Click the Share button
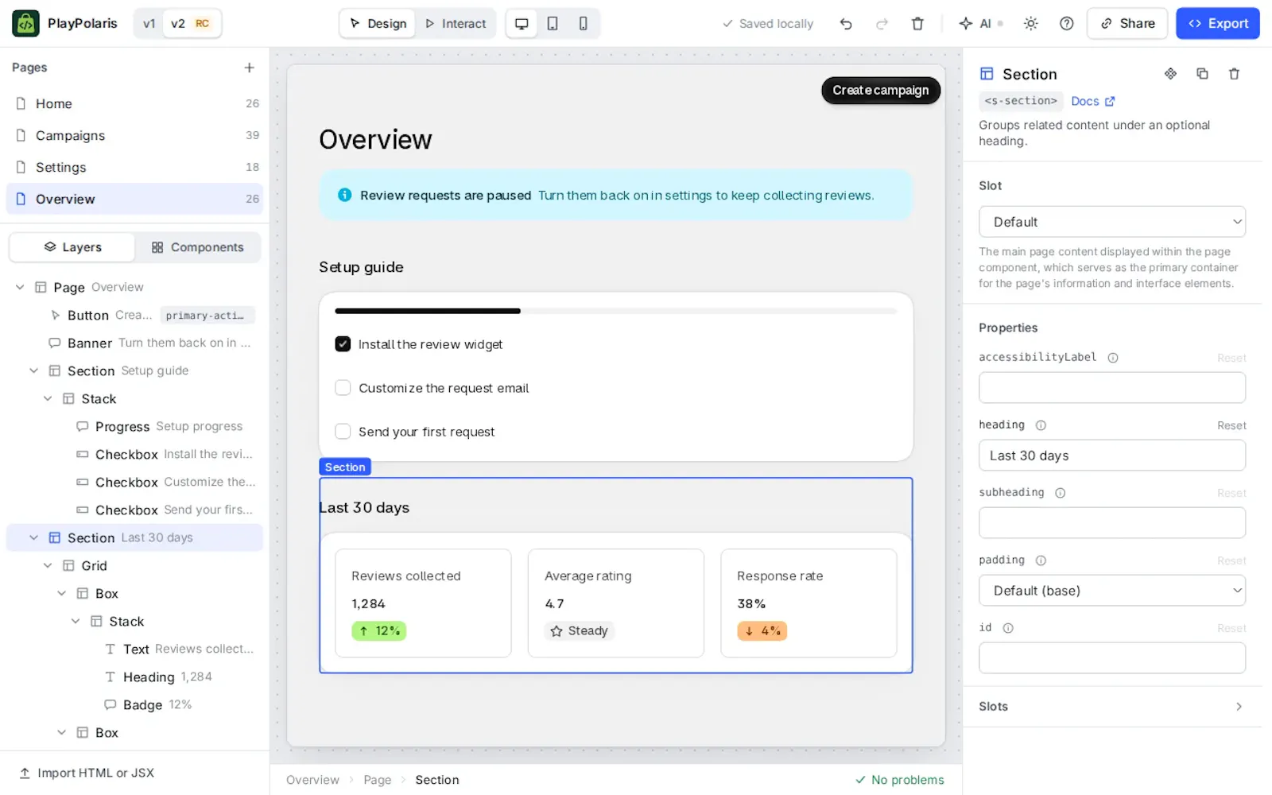Image resolution: width=1272 pixels, height=795 pixels. [1127, 24]
